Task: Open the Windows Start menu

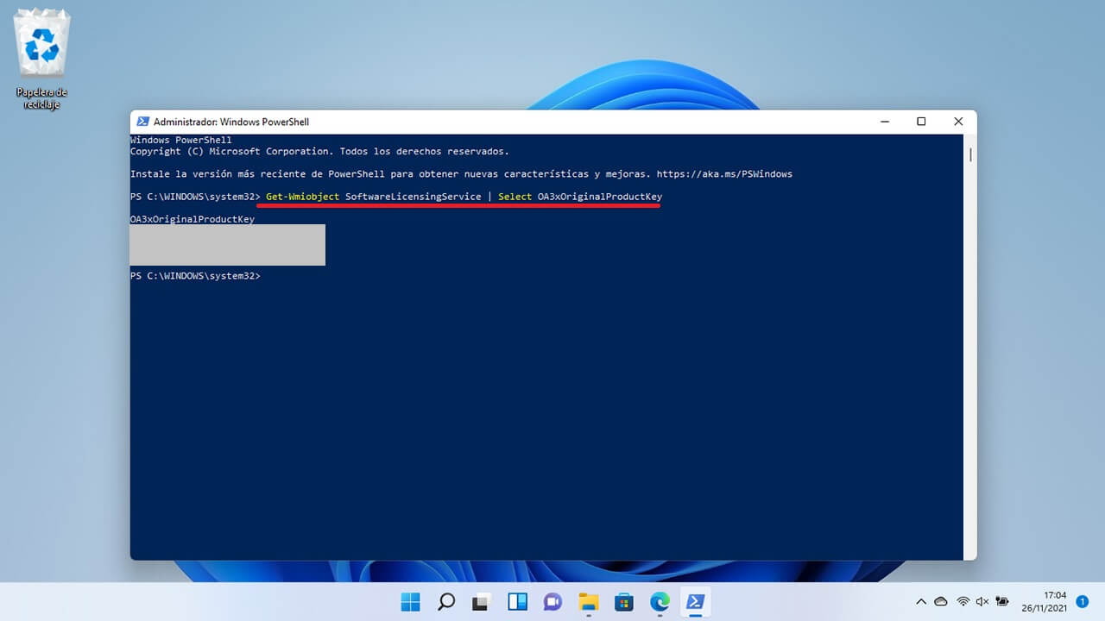Action: tap(411, 601)
